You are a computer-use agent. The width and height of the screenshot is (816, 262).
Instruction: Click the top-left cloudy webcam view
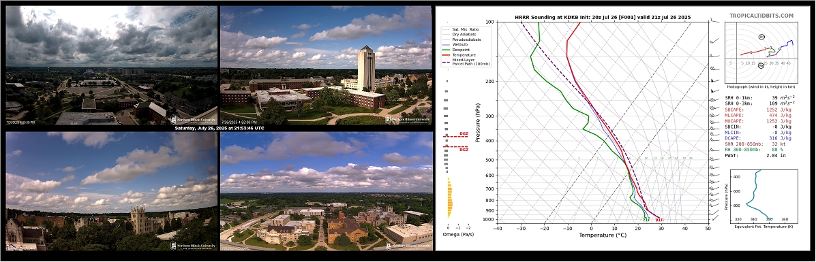coord(111,65)
